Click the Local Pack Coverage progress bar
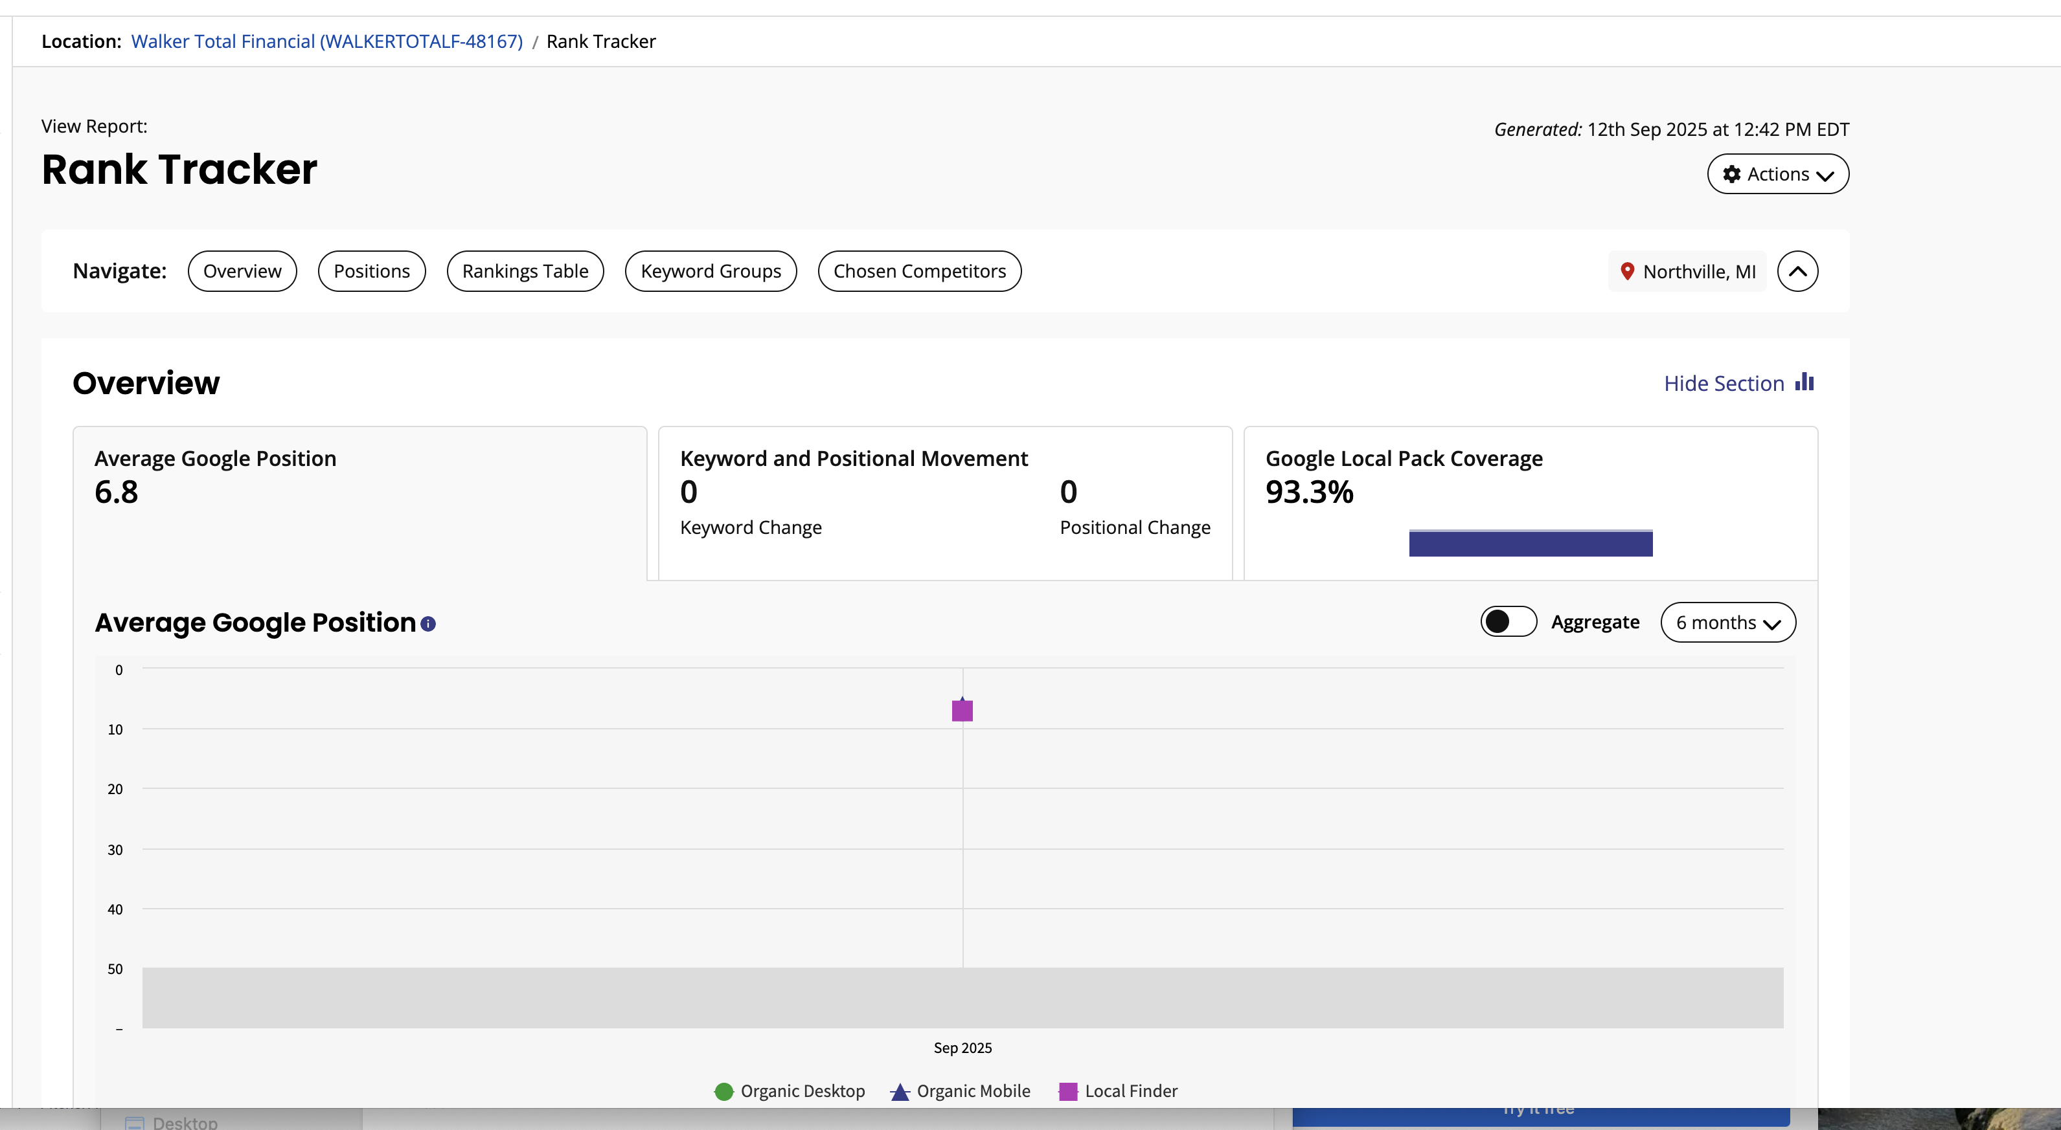 [1530, 543]
